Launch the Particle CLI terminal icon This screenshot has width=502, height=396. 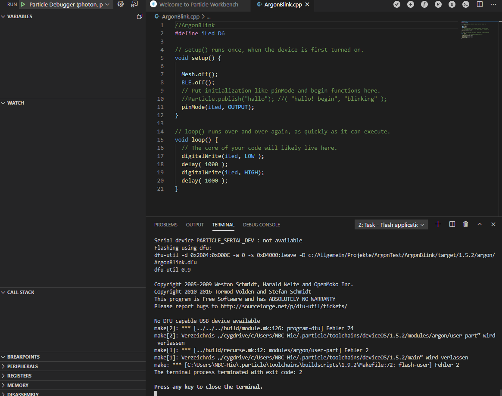466,4
